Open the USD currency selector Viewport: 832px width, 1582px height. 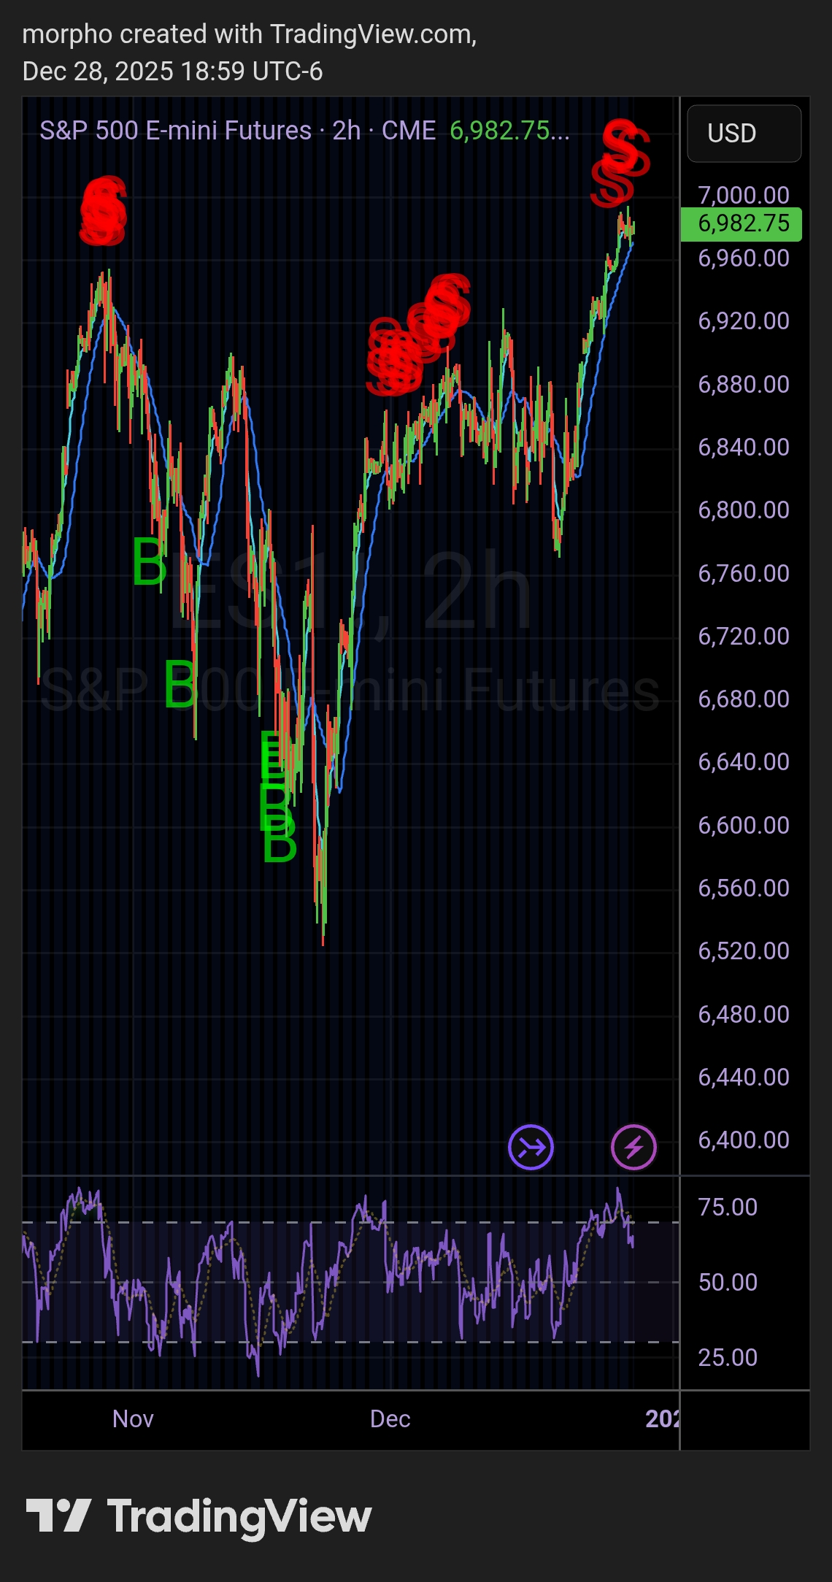point(744,134)
